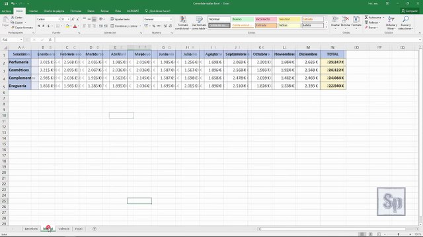
Task: Adjust zoom slider in status bar
Action: (398, 234)
